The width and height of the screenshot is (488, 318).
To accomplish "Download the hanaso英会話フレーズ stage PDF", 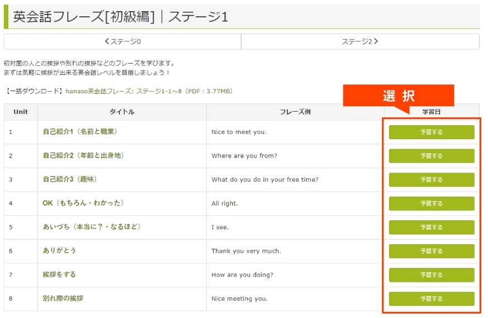I will click(149, 91).
